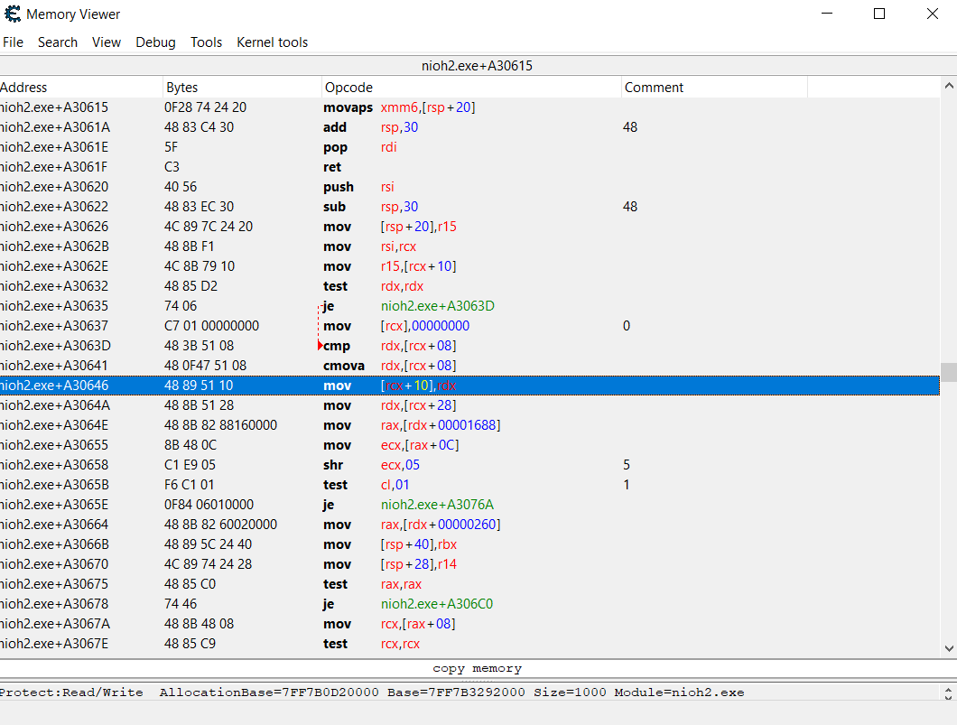Viewport: 957px width, 725px height.
Task: Select the mov rax,[rdx+00000260] row
Action: [x=470, y=525]
